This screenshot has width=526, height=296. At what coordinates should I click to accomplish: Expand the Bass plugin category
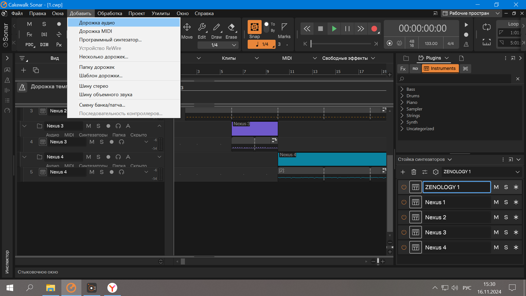[402, 89]
